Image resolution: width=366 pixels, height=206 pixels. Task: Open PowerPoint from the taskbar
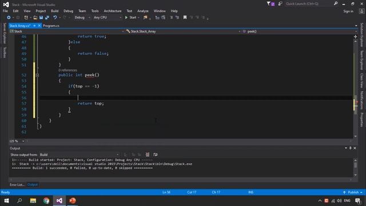[x=73, y=201]
